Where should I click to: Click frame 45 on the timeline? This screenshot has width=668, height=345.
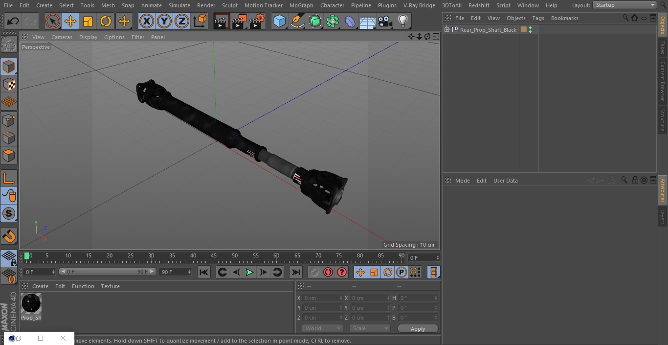tap(214, 256)
